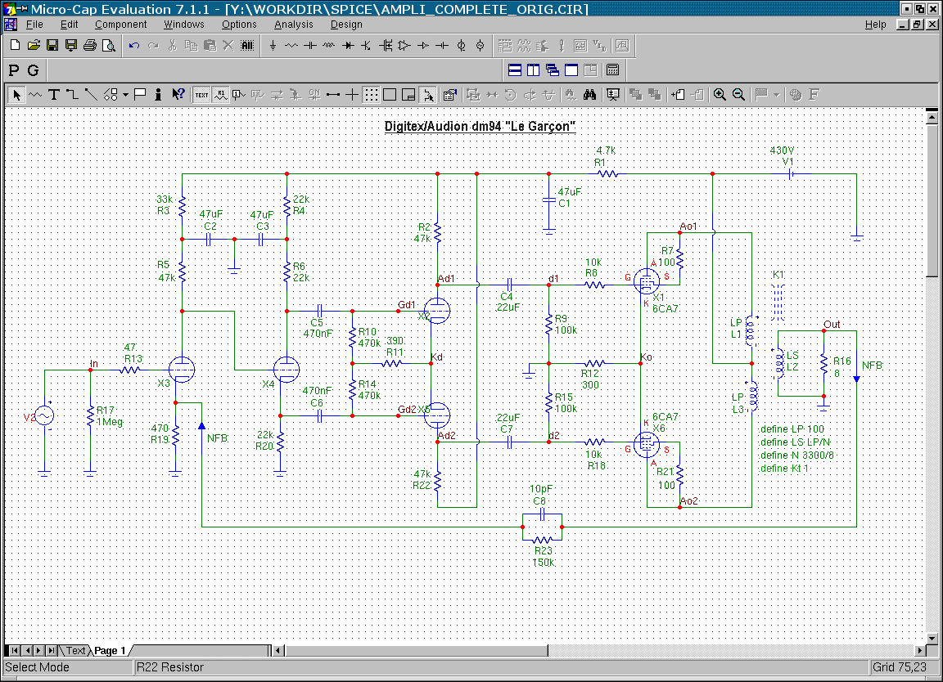This screenshot has height=682, width=943.
Task: Open a file with the folder icon
Action: coord(34,45)
